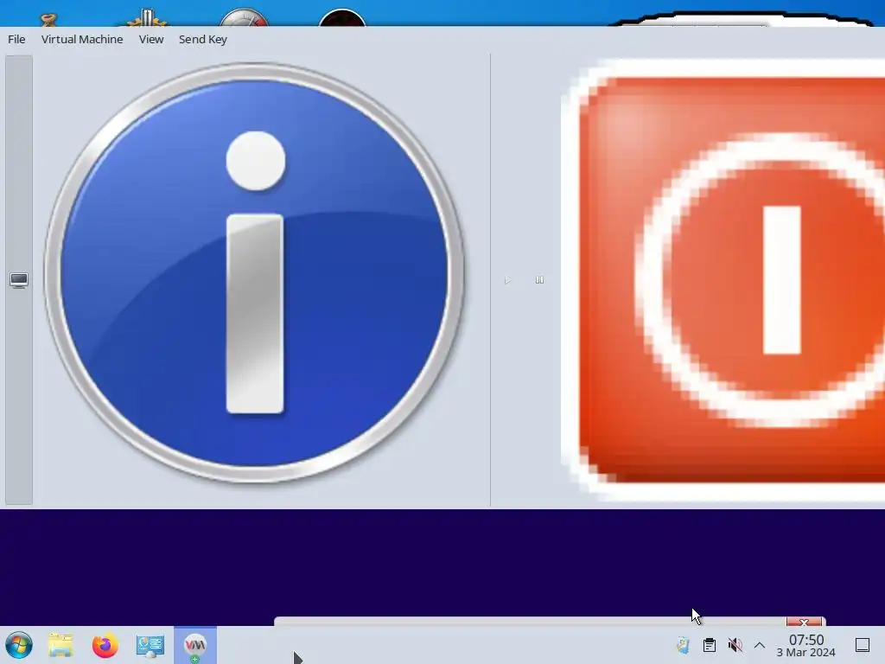This screenshot has width=885, height=664.
Task: Pause the virtual machine
Action: [539, 280]
